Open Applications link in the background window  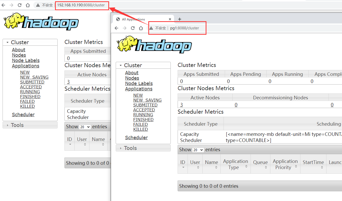point(25,66)
